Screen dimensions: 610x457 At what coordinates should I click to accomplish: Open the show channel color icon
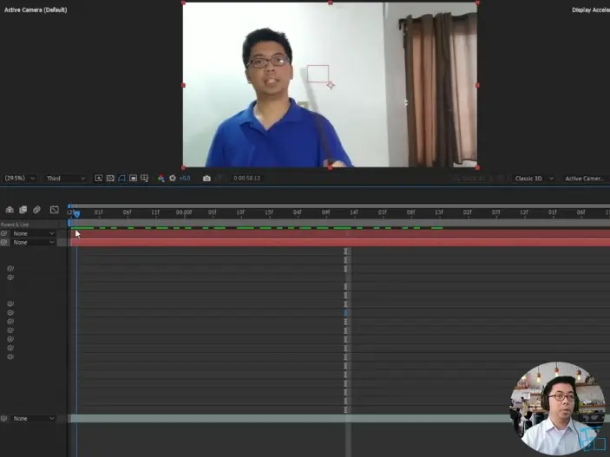coord(161,179)
